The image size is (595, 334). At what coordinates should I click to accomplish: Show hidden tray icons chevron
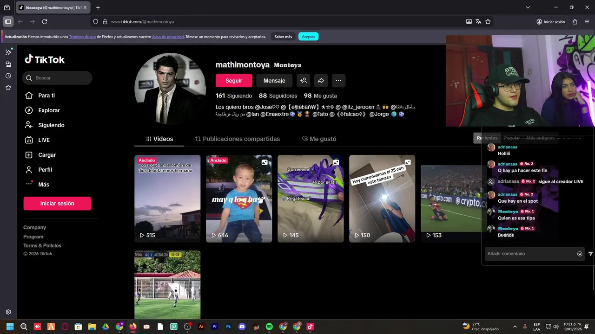coord(515,327)
